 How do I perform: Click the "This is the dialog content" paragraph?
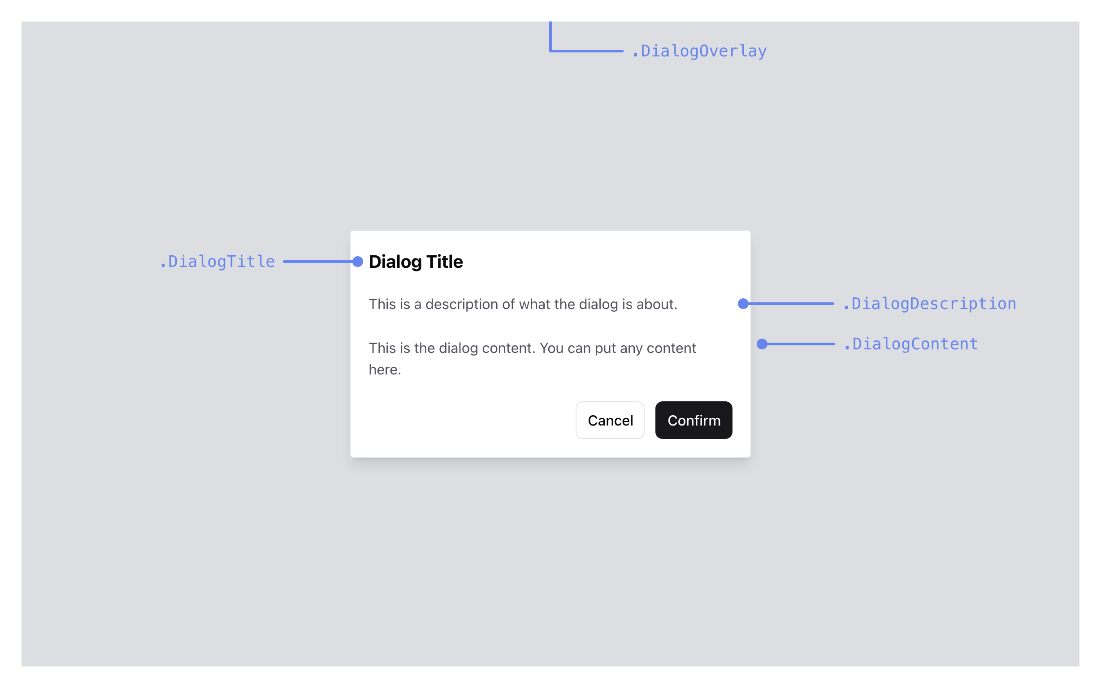click(532, 348)
